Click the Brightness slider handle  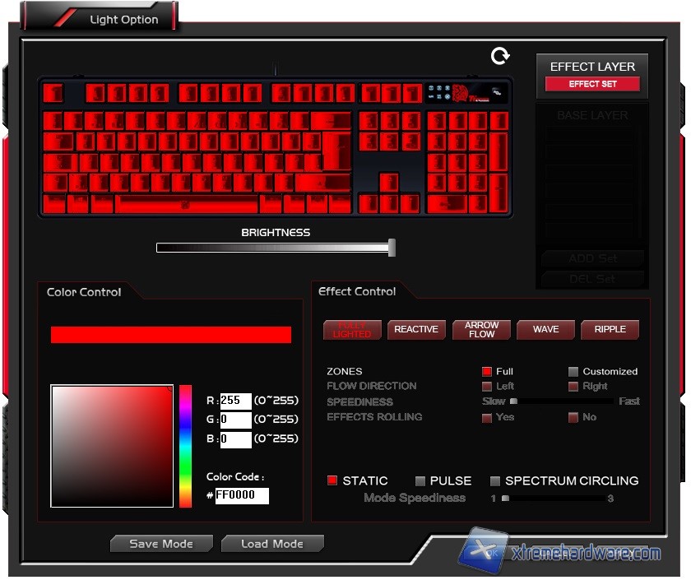pos(392,248)
